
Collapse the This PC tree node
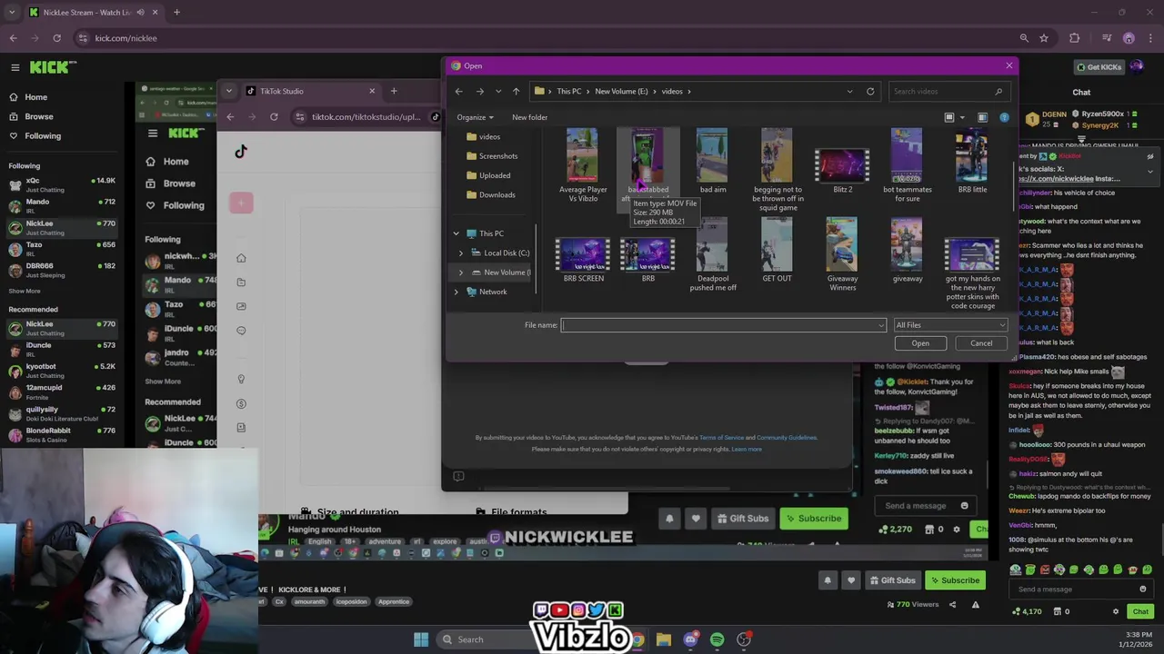coord(457,233)
